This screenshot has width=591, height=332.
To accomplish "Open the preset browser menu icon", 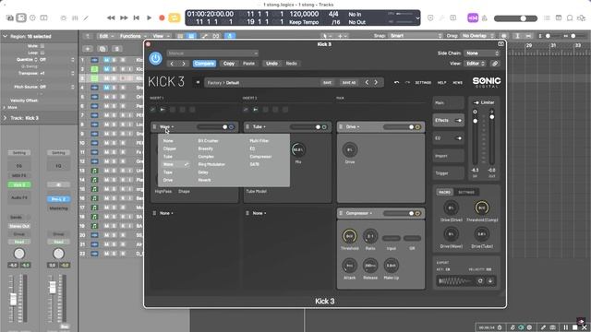I will coord(198,82).
